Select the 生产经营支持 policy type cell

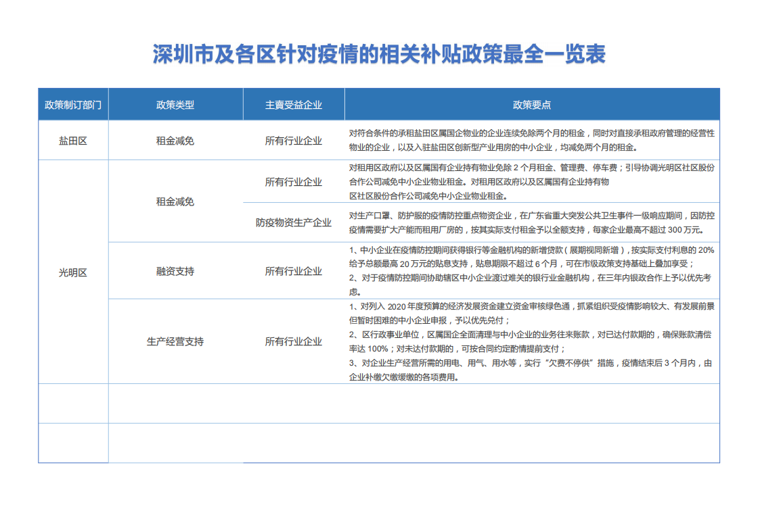pos(175,341)
